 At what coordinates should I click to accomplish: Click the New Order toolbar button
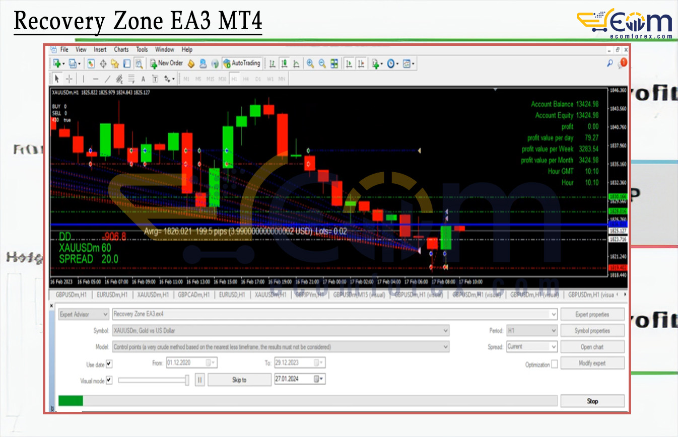166,63
